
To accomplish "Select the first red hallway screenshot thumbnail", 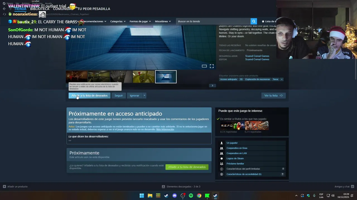I will 77,77.
